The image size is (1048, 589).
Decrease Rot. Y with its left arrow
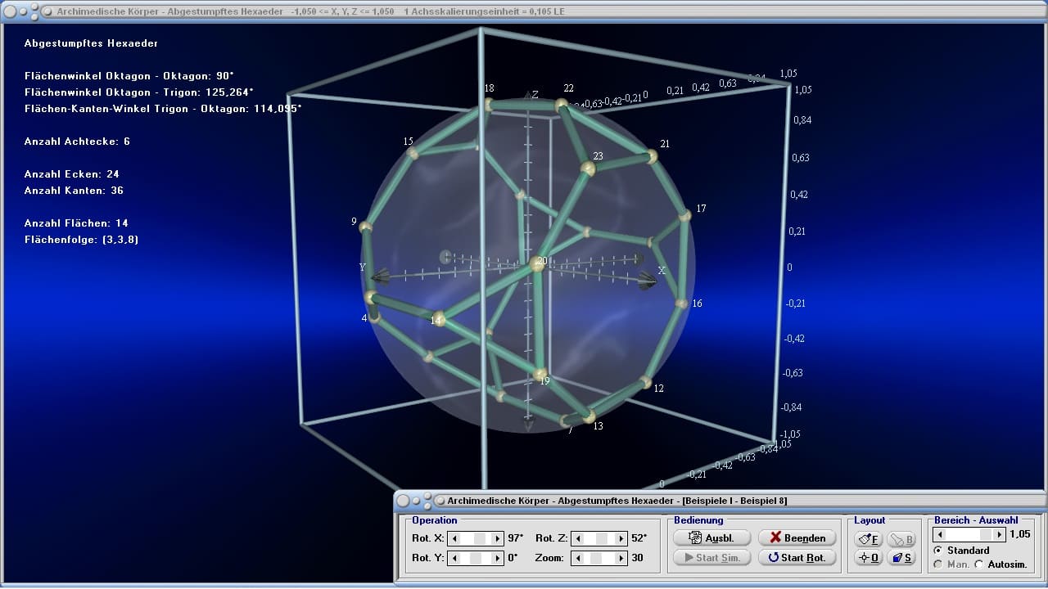456,558
